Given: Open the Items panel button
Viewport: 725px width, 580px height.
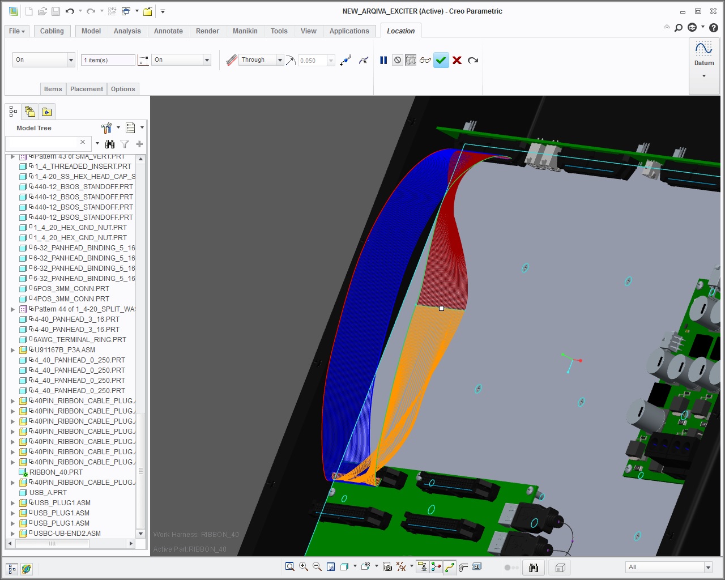Looking at the screenshot, I should point(53,89).
